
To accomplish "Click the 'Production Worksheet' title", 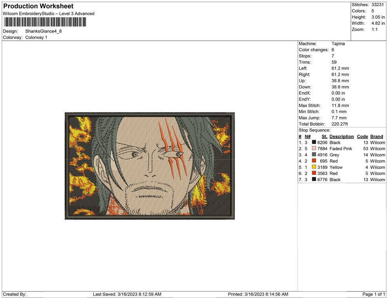I will point(38,6).
